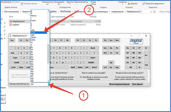Screen dimensions: 171x112
Task: Choose LWin in the remap dropdown list
Action: point(39,40)
